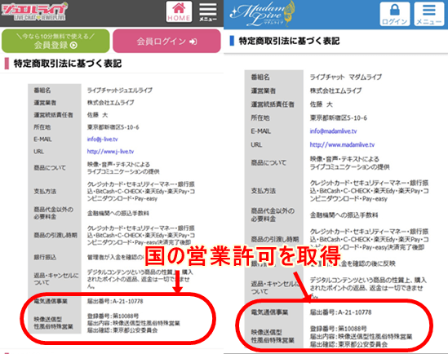Open info@j-live.tv email link
The image size is (448, 354).
pyautogui.click(x=102, y=139)
